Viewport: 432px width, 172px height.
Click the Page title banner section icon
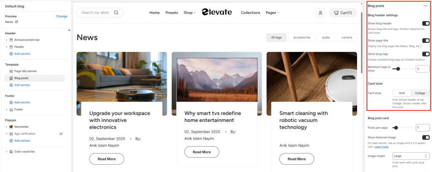tap(11, 71)
